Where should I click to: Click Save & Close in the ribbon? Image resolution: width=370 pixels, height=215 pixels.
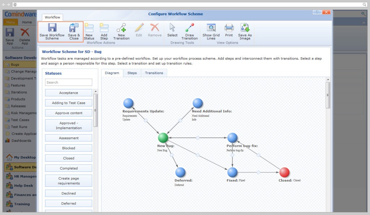click(x=74, y=31)
